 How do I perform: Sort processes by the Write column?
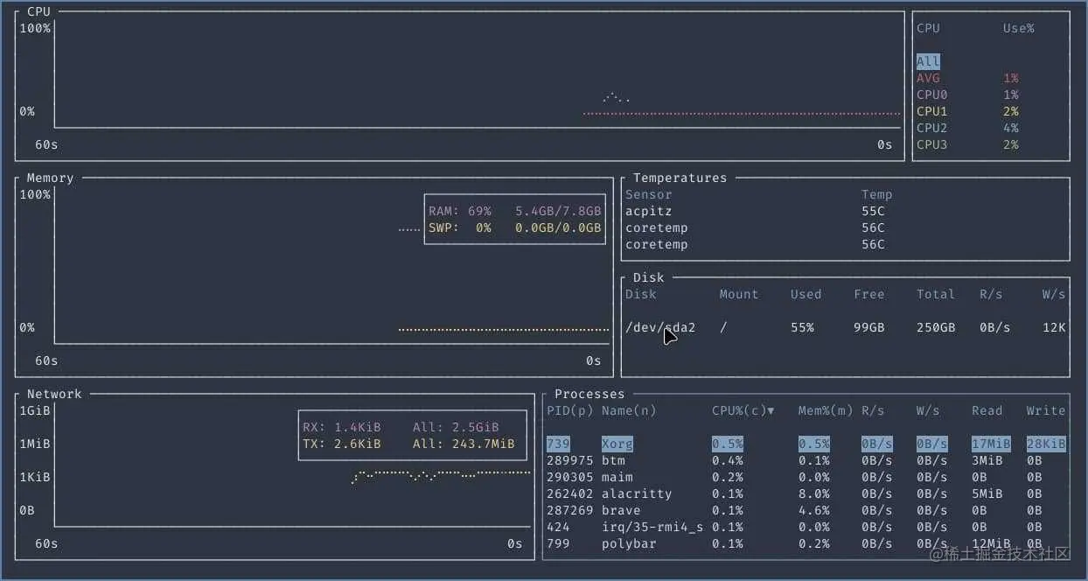(1046, 410)
